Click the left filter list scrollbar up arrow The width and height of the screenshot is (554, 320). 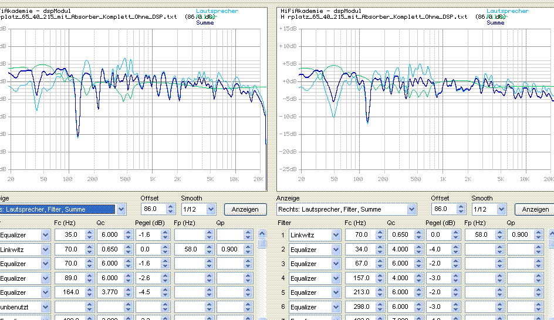(x=262, y=234)
